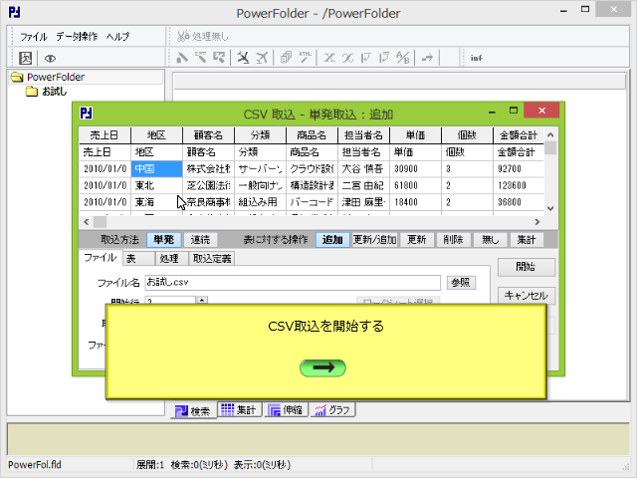Switch to the 表 tab
The width and height of the screenshot is (637, 478).
138,259
